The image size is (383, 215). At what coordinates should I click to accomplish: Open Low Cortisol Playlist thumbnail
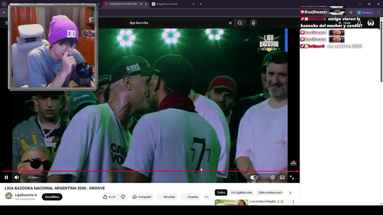[x=232, y=202]
